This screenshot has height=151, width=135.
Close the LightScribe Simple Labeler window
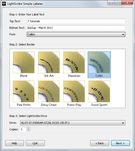pyautogui.click(x=127, y=3)
